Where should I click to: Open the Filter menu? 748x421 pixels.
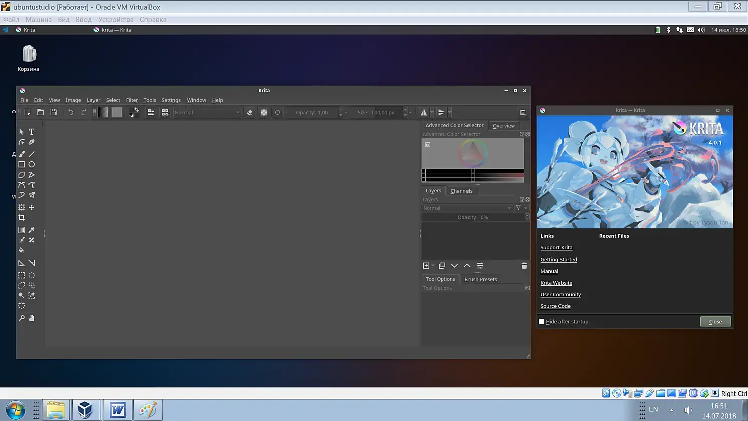pos(132,100)
